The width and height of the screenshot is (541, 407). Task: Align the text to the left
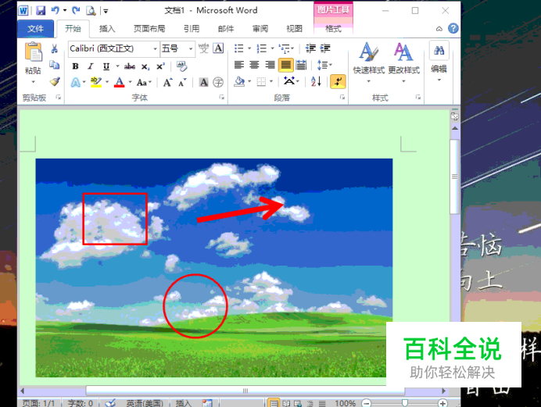239,65
